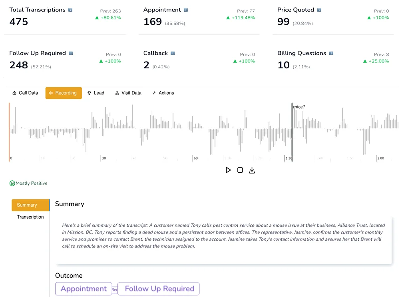Select the Summary side tab
The image size is (404, 297).
pyautogui.click(x=27, y=205)
